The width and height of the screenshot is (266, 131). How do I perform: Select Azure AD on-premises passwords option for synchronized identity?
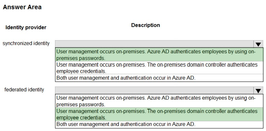click(159, 55)
